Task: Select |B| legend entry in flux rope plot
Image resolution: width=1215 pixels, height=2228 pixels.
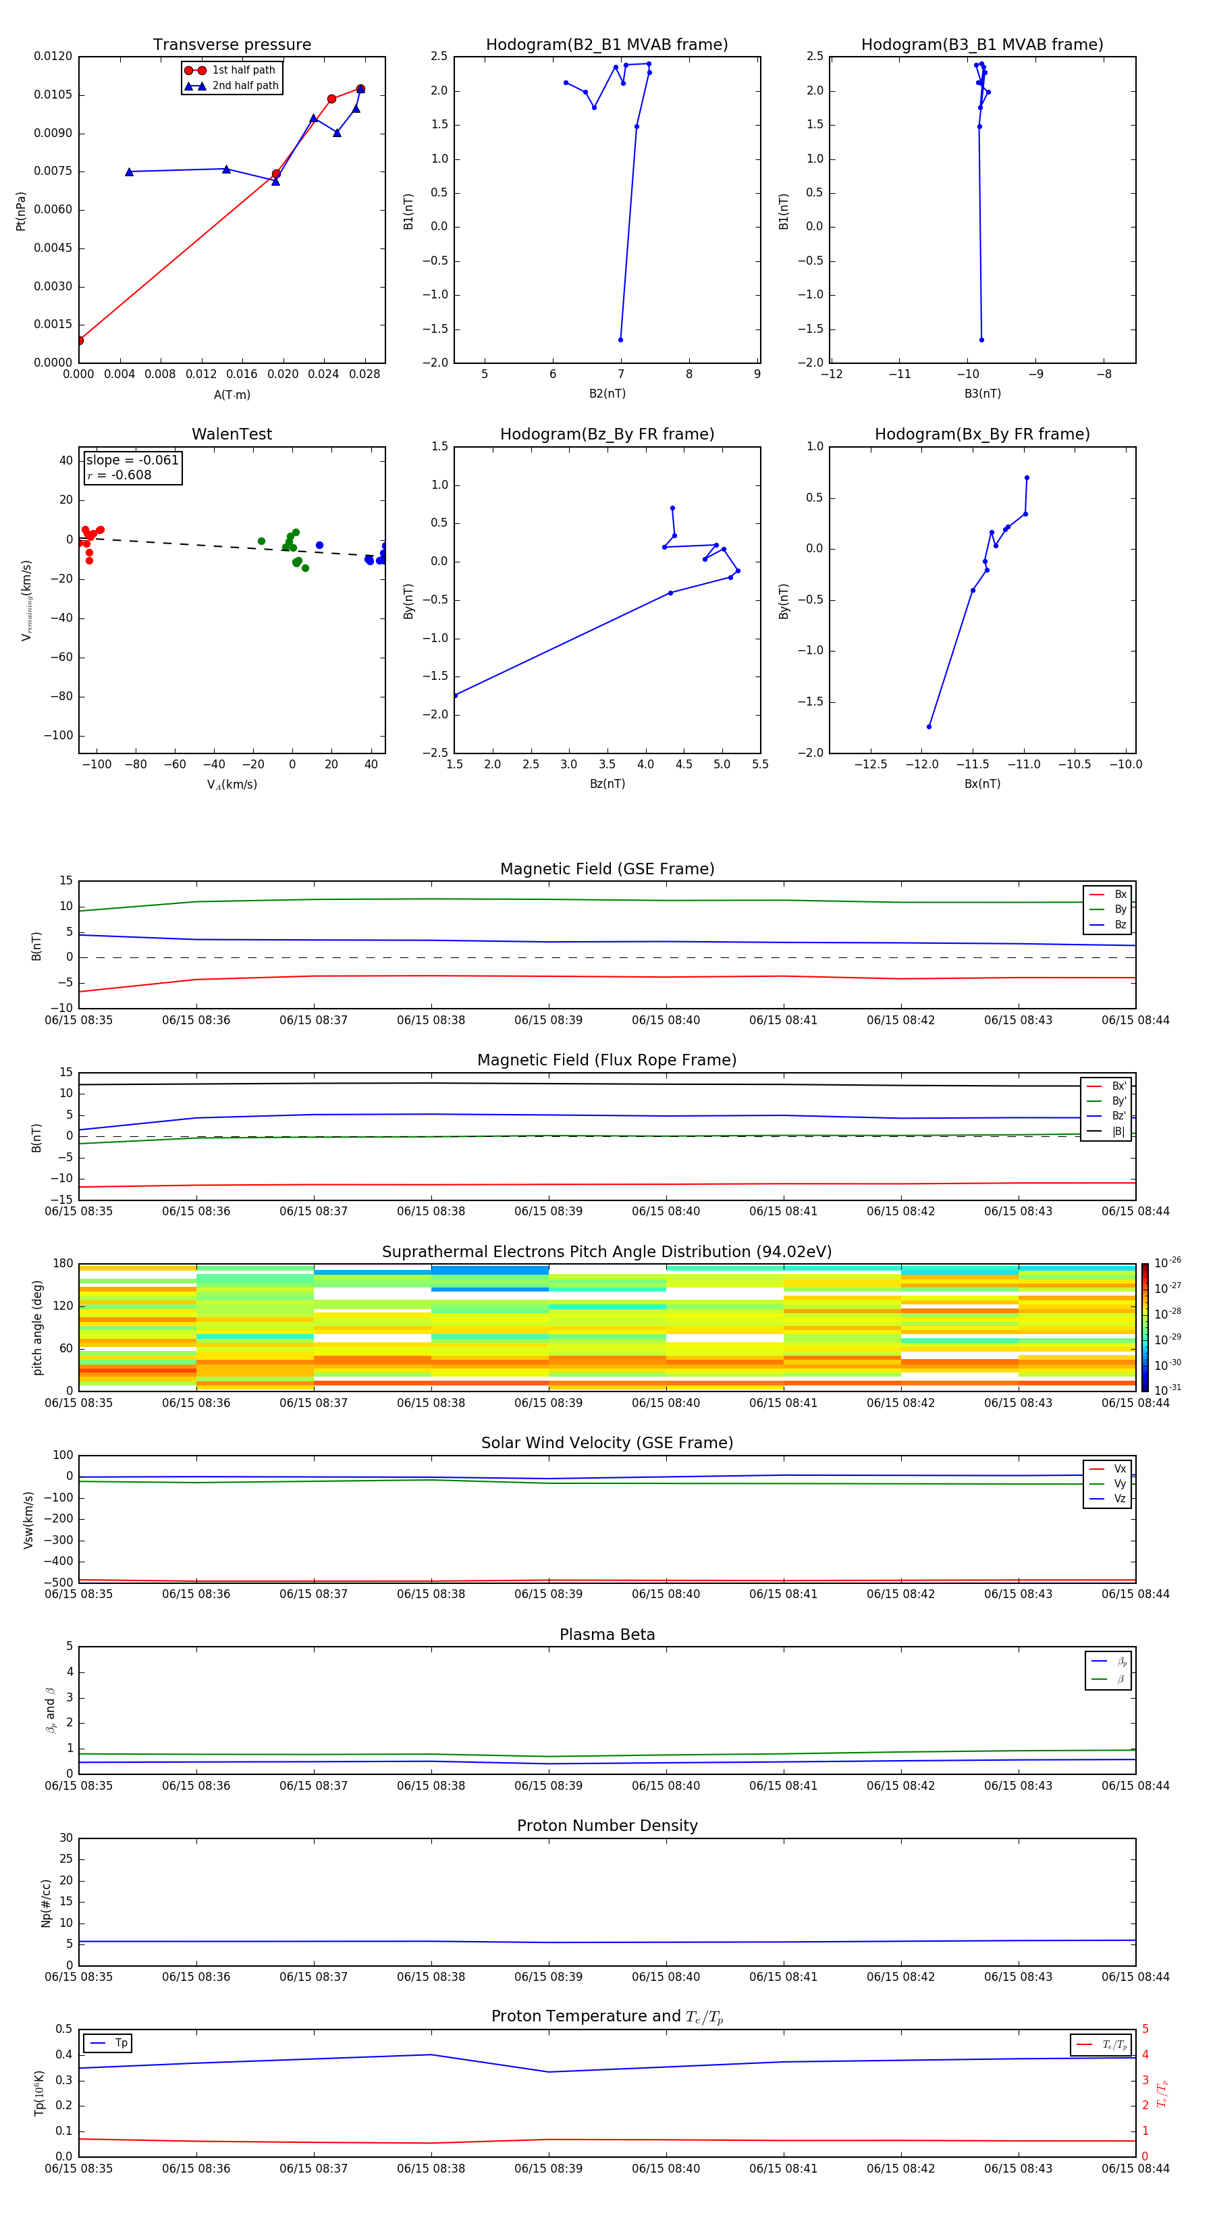Action: 1106,1132
